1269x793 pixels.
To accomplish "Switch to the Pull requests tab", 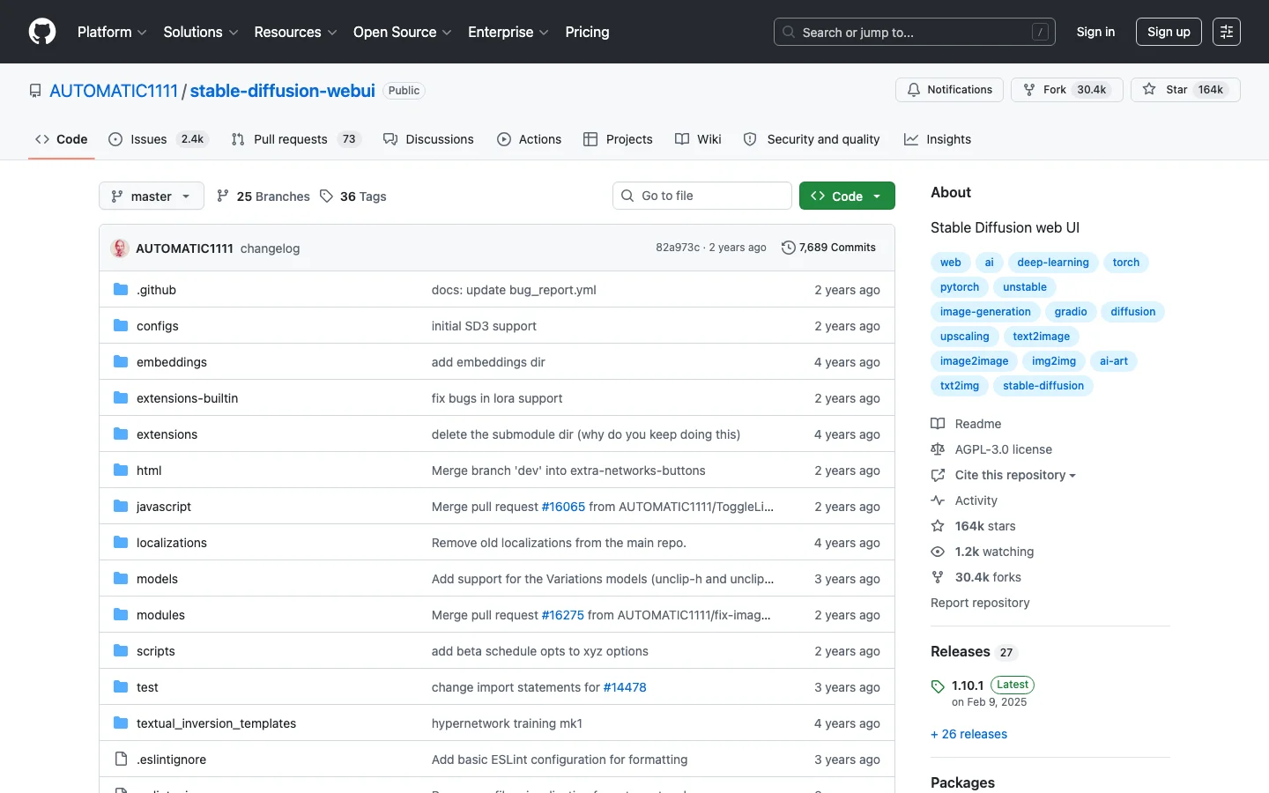I will point(296,139).
